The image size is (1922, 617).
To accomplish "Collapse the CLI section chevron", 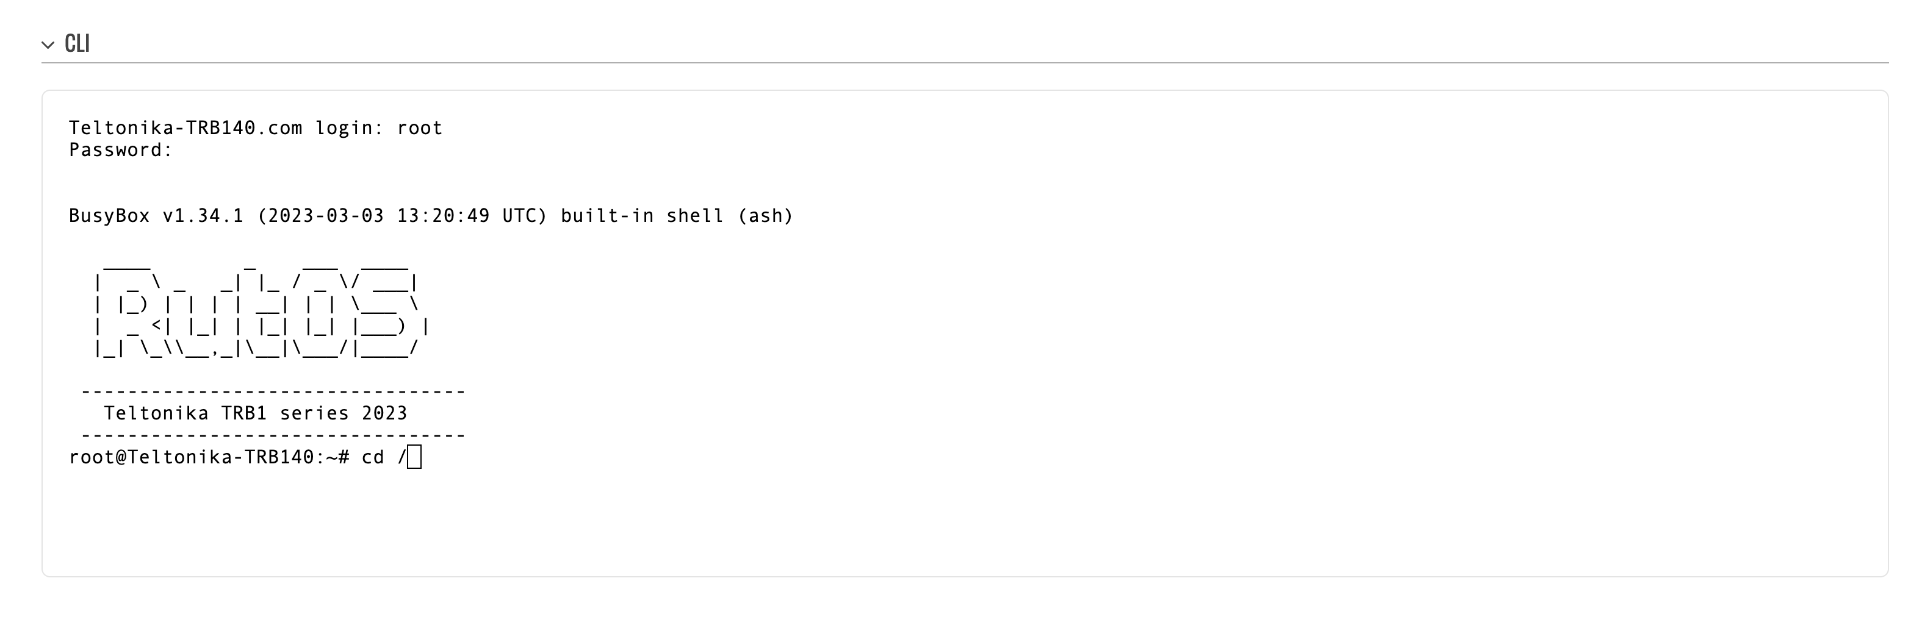I will (x=48, y=45).
